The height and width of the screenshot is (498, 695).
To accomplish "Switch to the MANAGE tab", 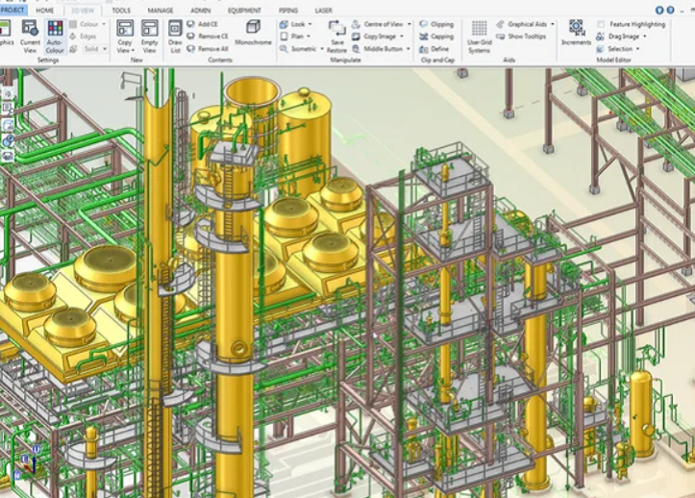I will coord(161,10).
